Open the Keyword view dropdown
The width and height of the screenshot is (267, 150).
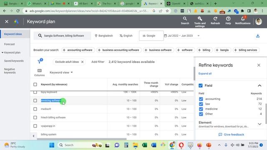(61, 72)
